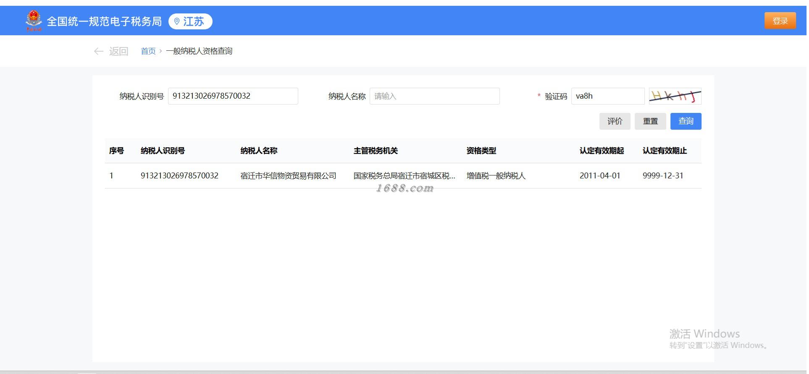
Task: Click the tax bureau emblem logo
Action: point(34,21)
